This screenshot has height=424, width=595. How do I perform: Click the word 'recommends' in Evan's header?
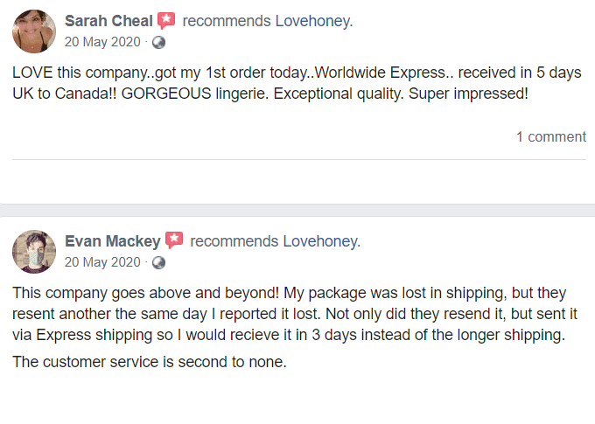pyautogui.click(x=234, y=241)
